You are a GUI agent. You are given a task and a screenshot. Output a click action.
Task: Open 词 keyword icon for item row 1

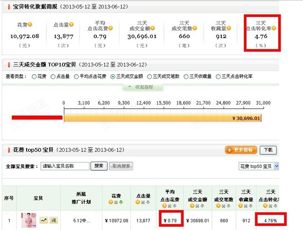54,220
